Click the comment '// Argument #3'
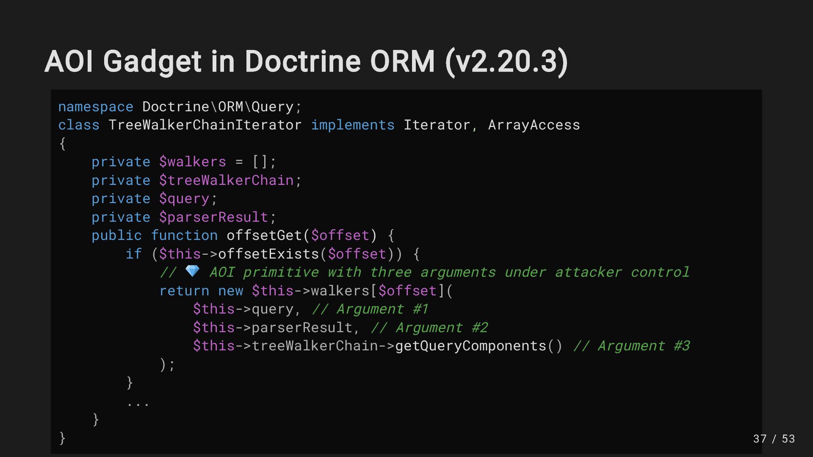Image resolution: width=813 pixels, height=457 pixels. (632, 346)
